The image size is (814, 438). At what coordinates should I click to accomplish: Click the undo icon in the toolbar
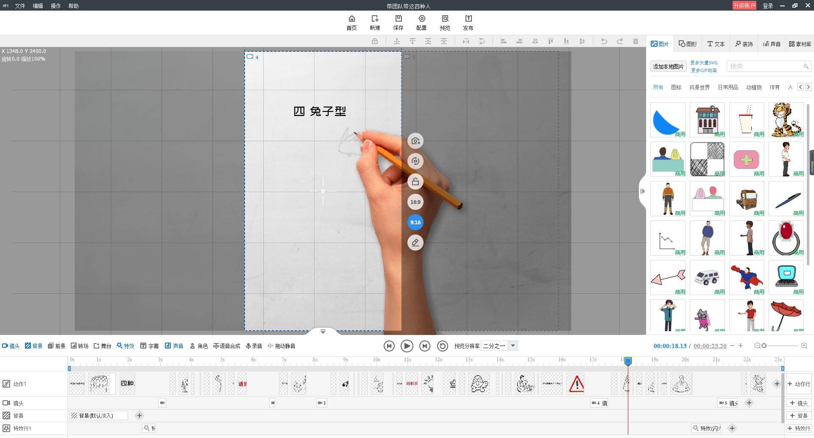pos(604,41)
